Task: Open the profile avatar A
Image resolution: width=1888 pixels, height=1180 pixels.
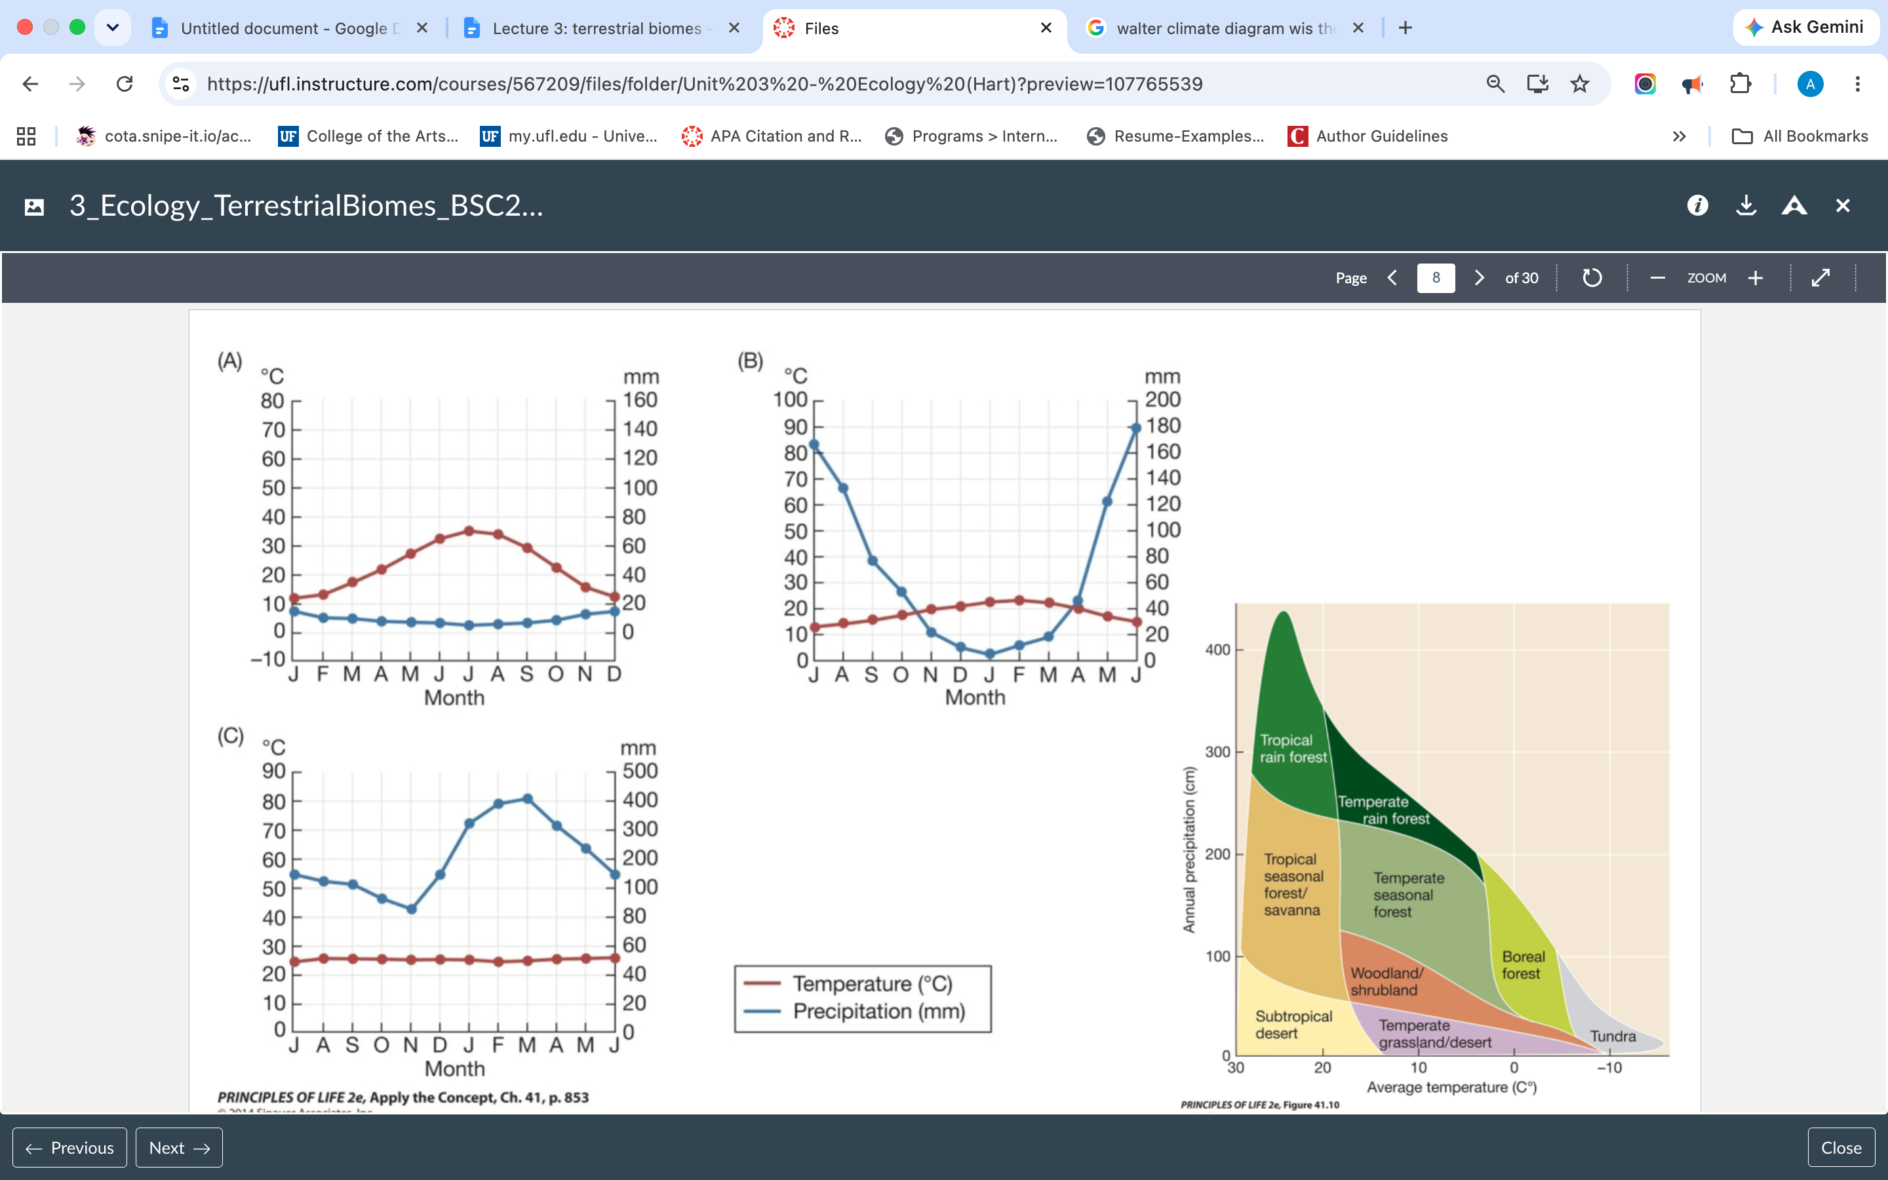Action: [1810, 83]
